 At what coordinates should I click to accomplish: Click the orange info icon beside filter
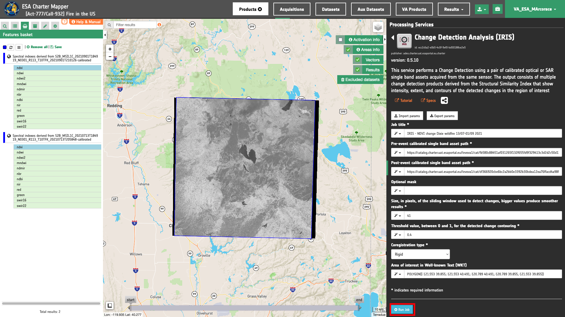[x=159, y=25]
